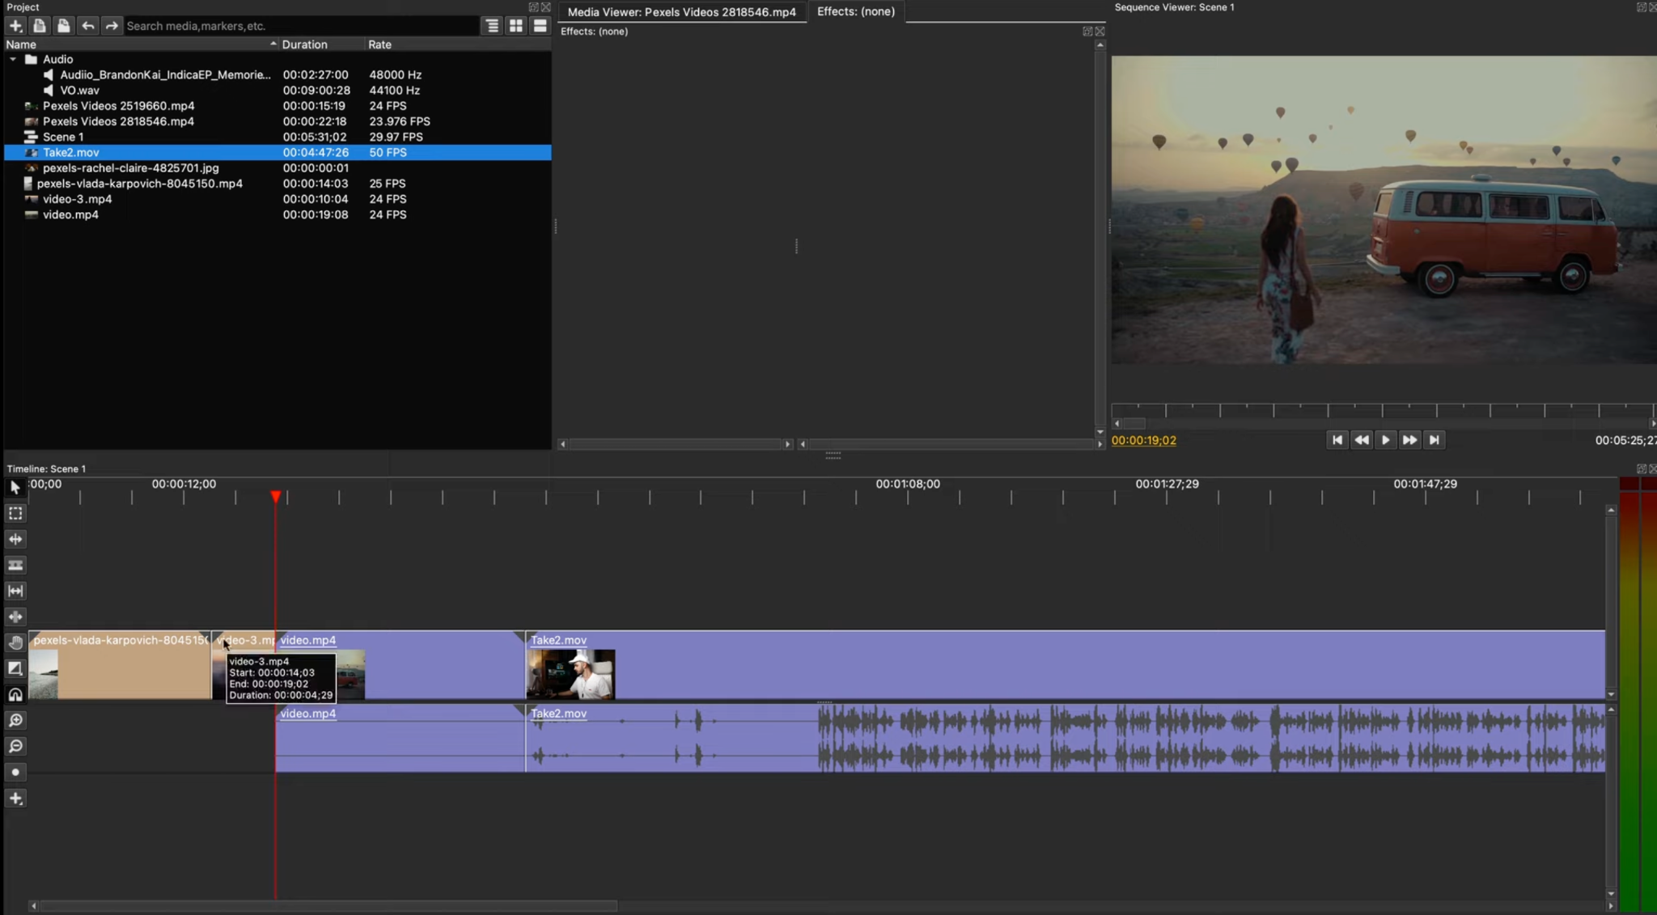Click the Zoom In tool
This screenshot has height=915, width=1657.
[15, 720]
